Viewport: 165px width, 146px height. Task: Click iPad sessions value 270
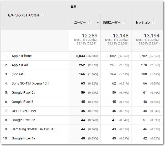[x=144, y=65]
